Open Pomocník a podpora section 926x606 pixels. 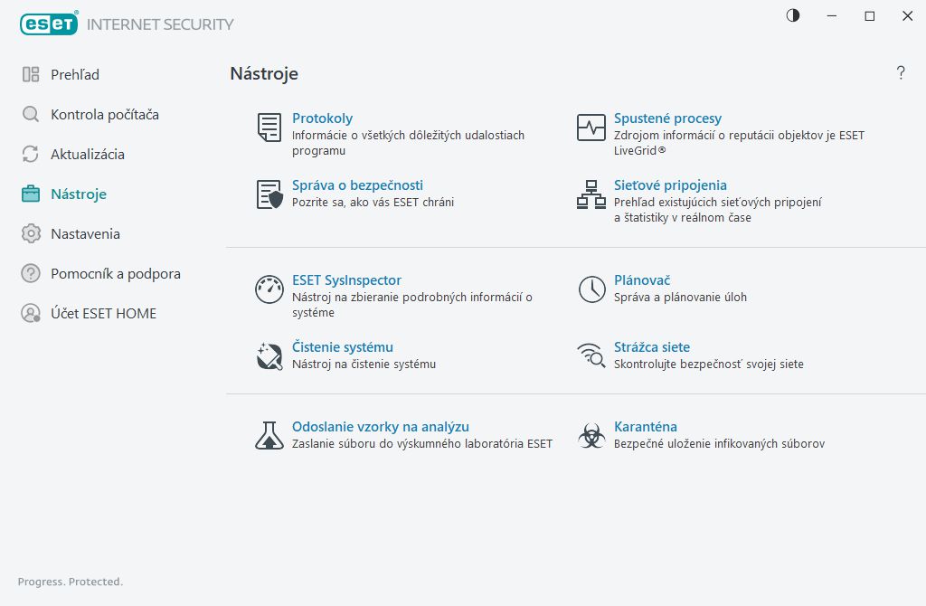pyautogui.click(x=115, y=274)
